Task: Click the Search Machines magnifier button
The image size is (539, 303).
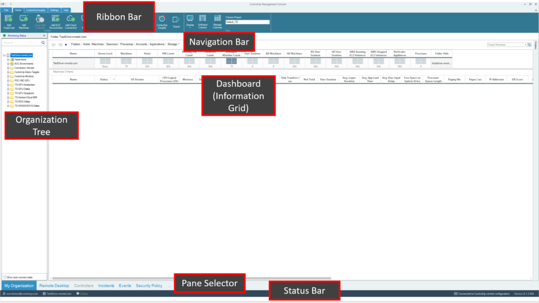Action: tap(530, 45)
